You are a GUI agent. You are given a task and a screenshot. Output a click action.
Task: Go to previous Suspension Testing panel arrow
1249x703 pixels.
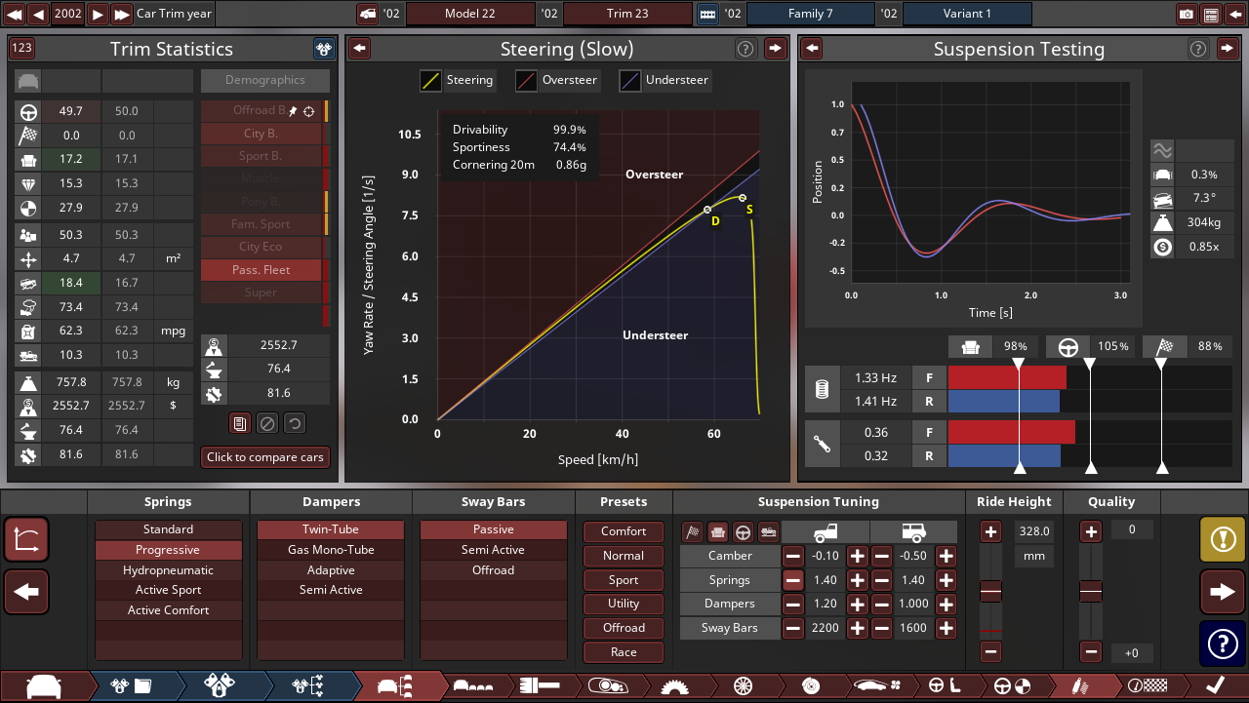point(812,49)
